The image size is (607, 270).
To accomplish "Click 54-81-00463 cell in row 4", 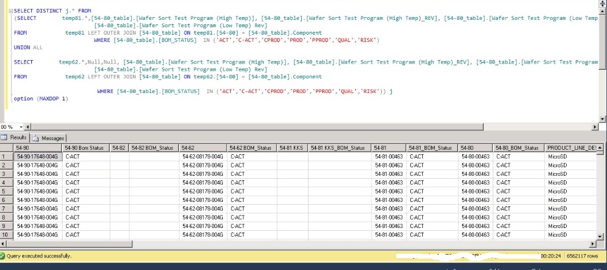I will pos(389,183).
